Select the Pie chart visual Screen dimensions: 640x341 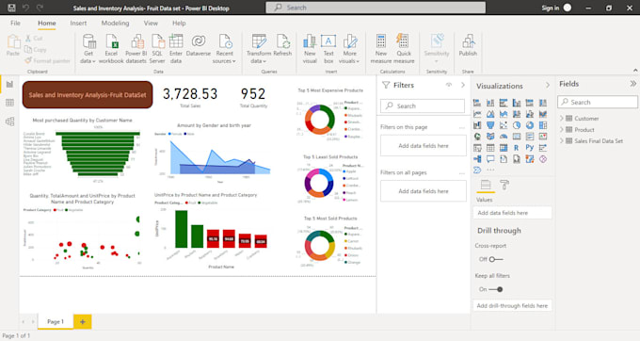click(517, 125)
